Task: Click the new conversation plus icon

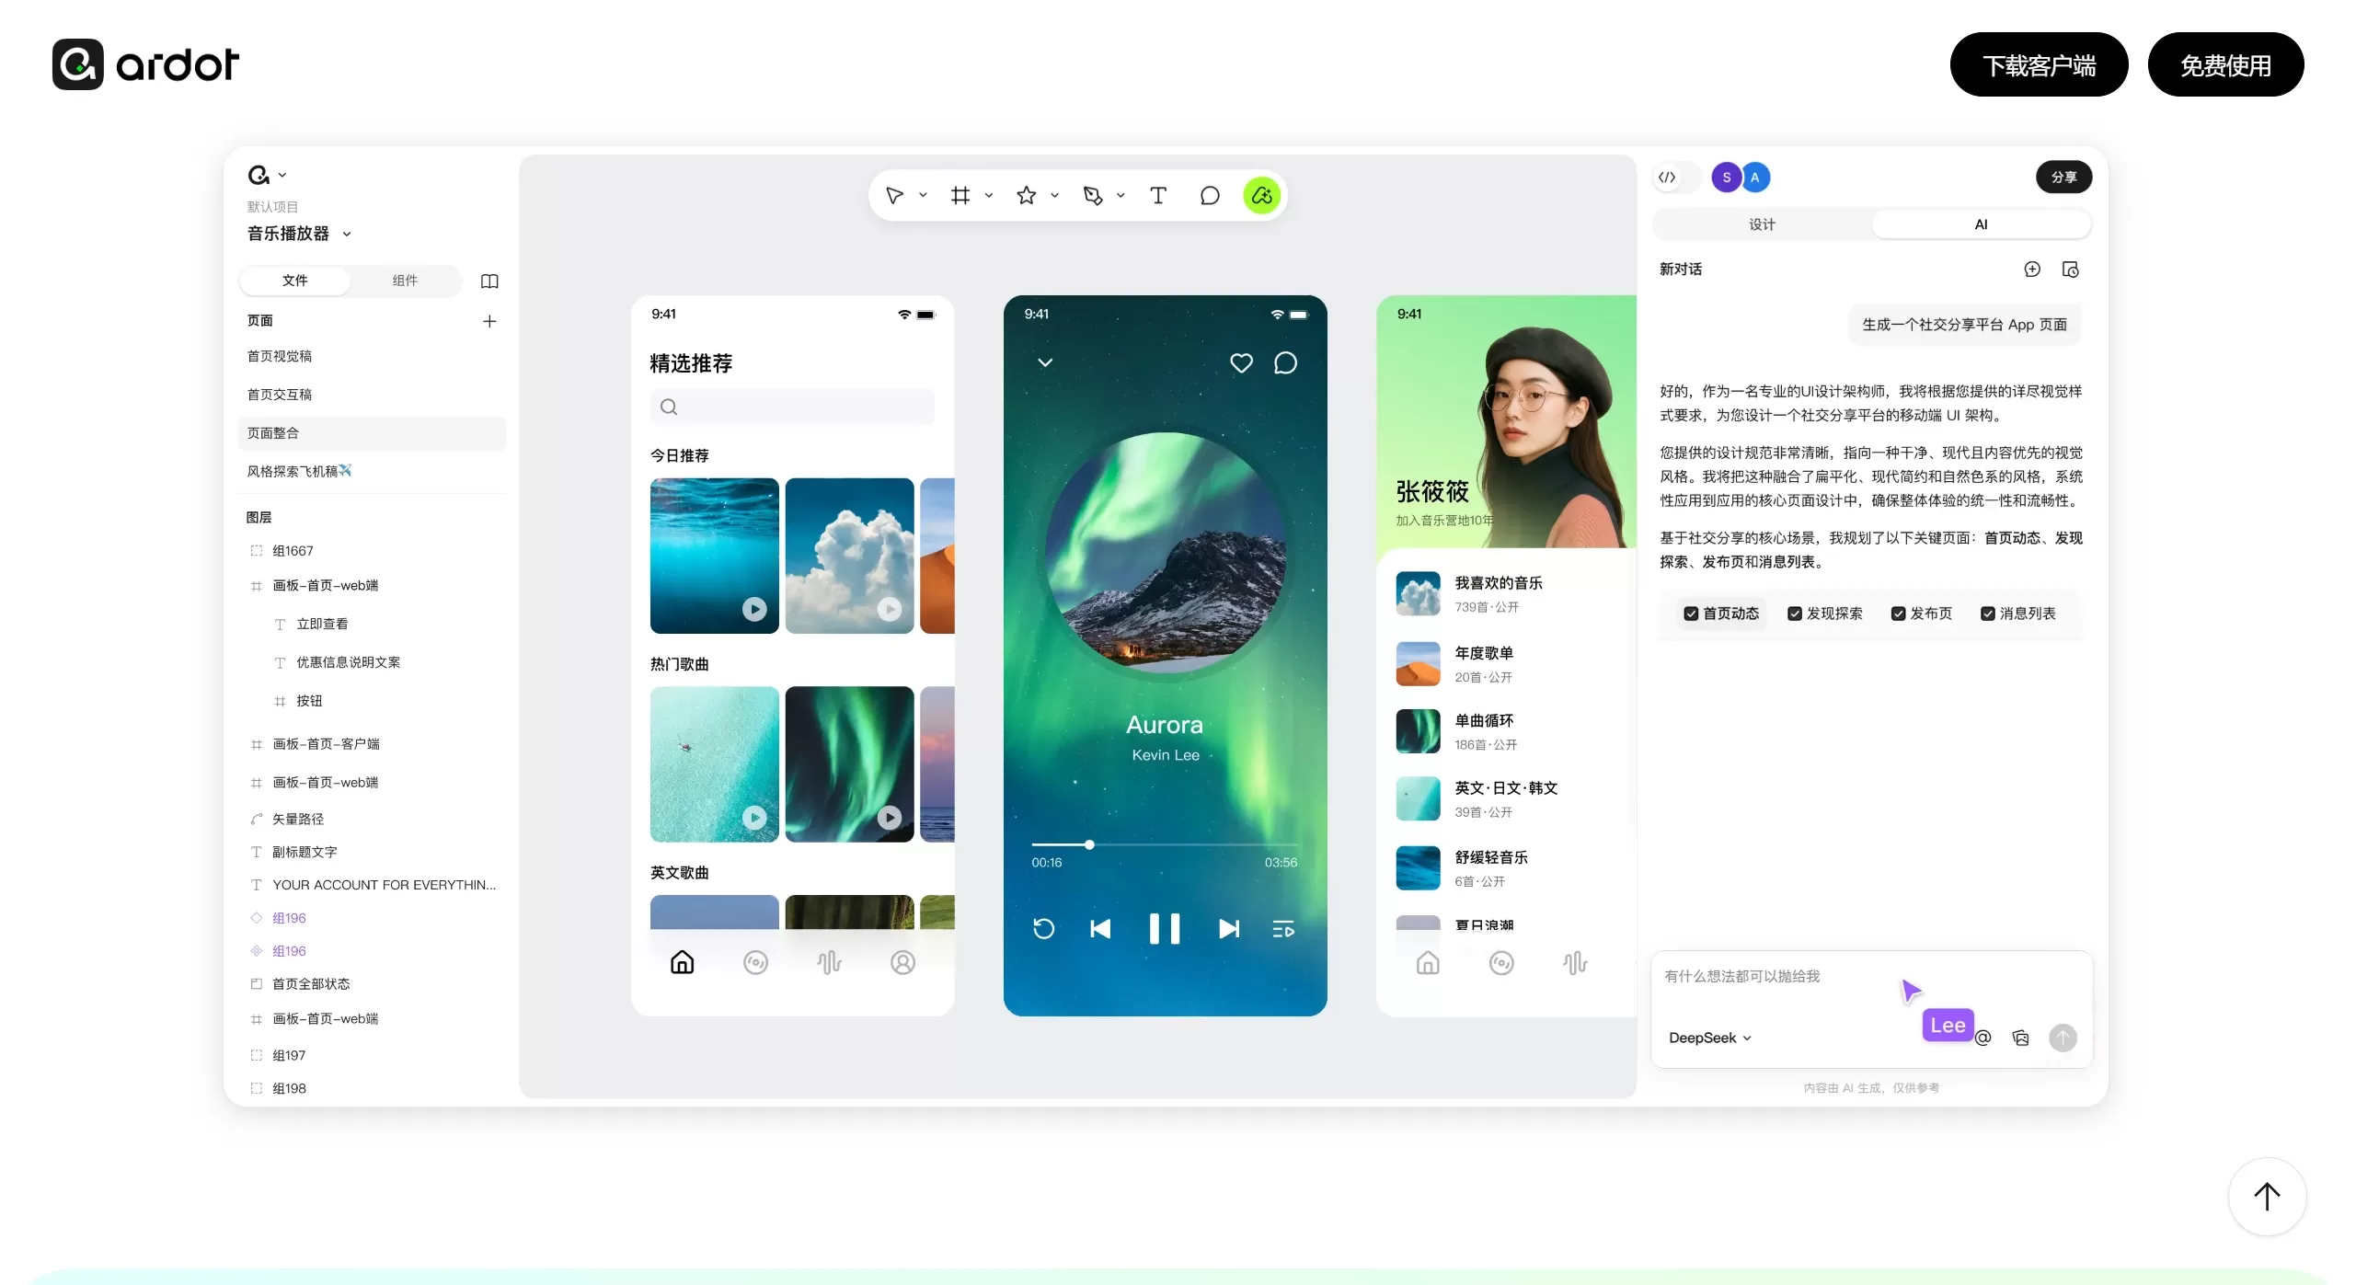Action: [x=2031, y=269]
